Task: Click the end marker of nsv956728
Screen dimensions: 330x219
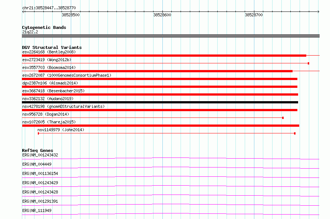Action: tap(283, 118)
